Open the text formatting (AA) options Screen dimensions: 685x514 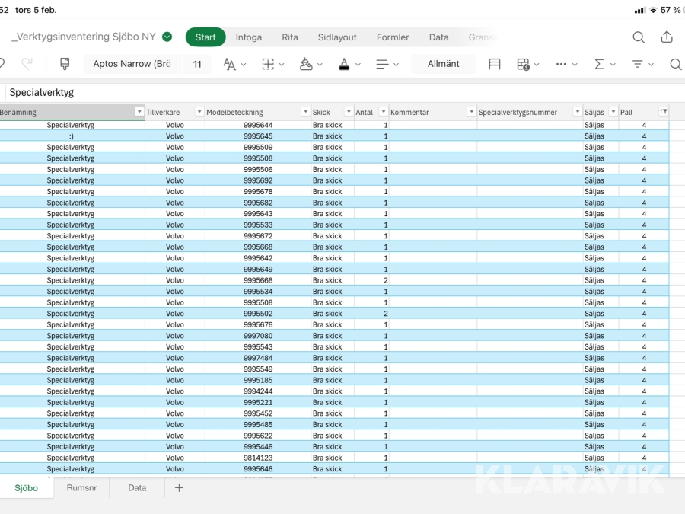click(x=234, y=64)
